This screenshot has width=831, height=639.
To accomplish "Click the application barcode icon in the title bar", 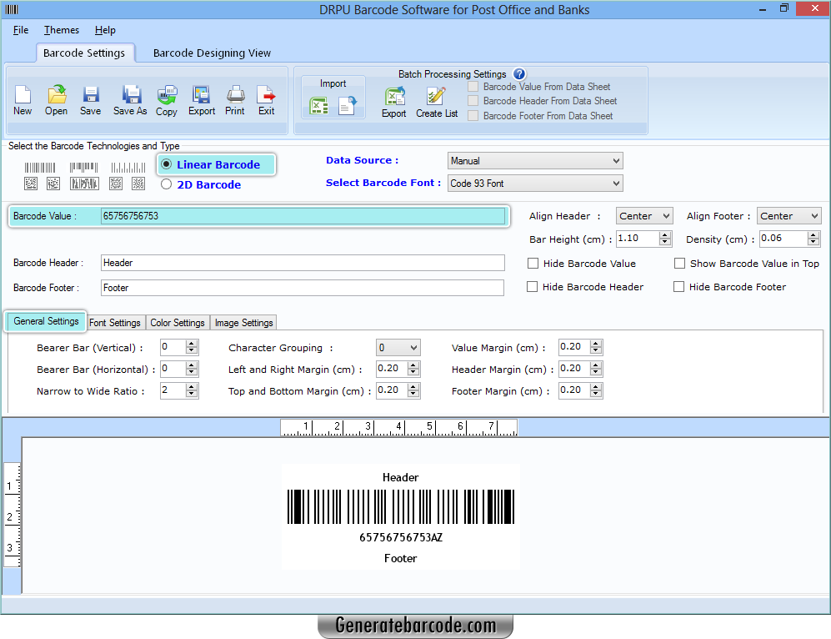I will (12, 9).
